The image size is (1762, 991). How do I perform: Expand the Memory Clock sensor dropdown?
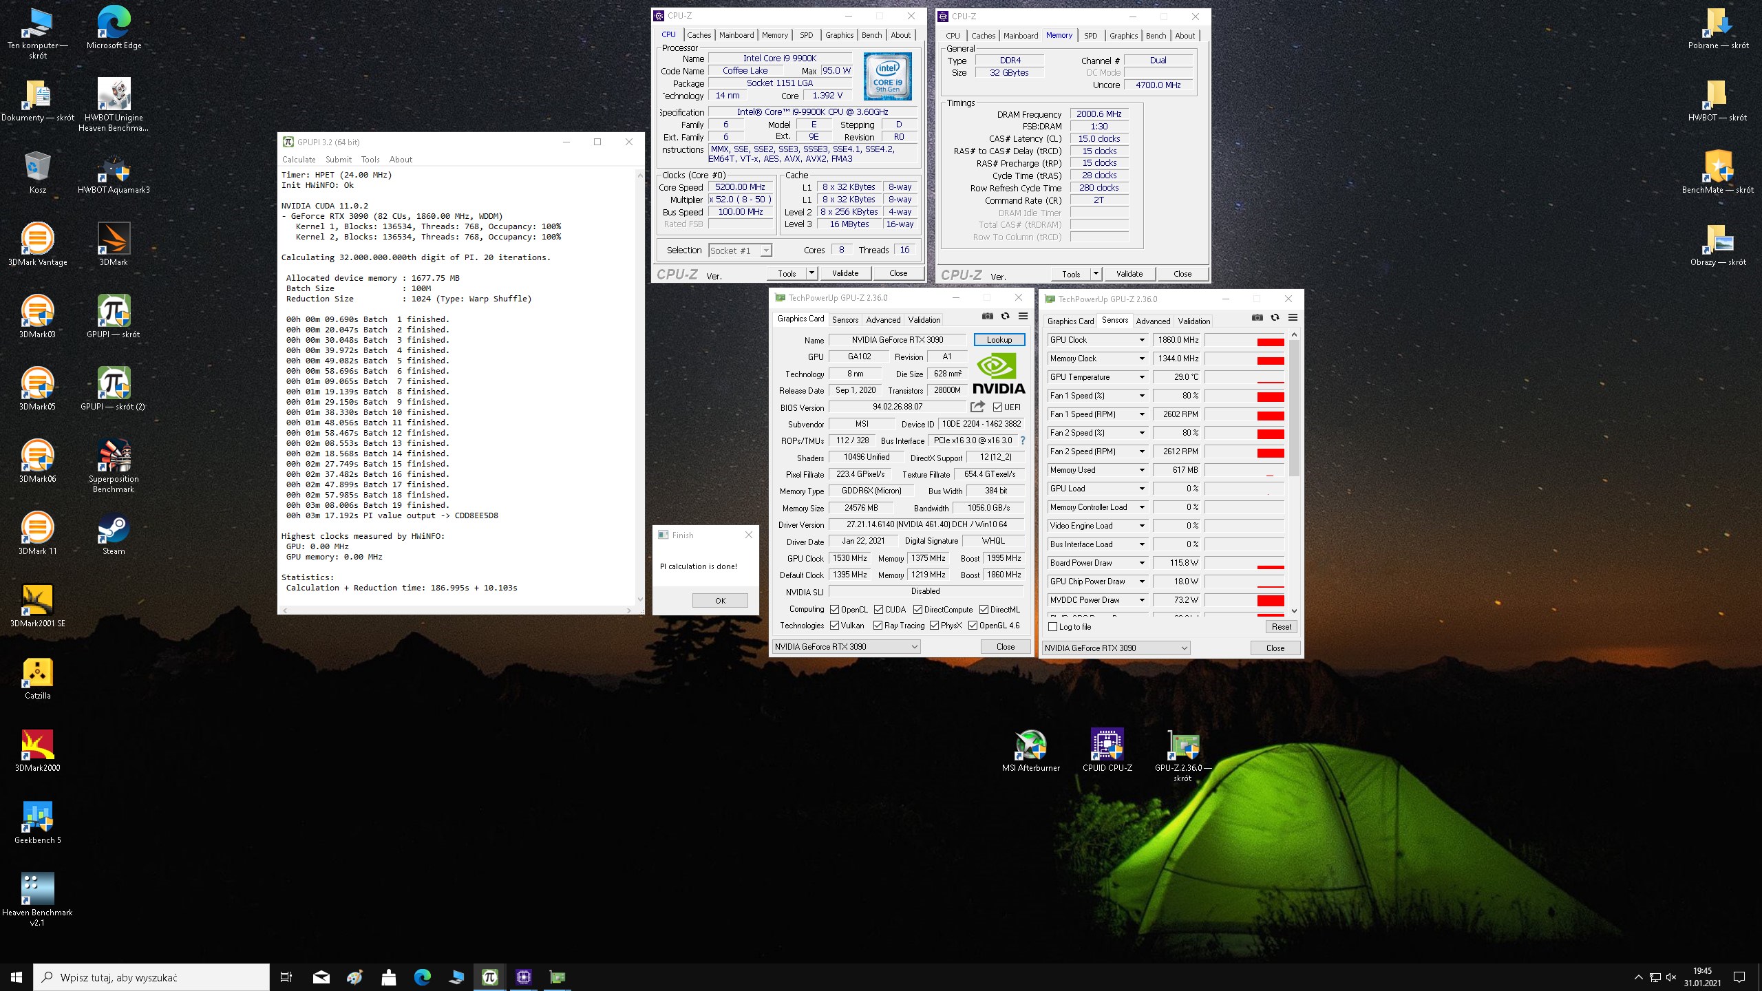pyautogui.click(x=1141, y=359)
